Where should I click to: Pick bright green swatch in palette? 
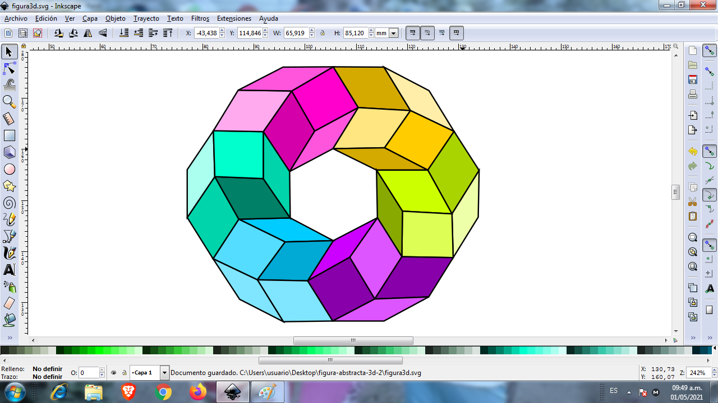coord(99,350)
